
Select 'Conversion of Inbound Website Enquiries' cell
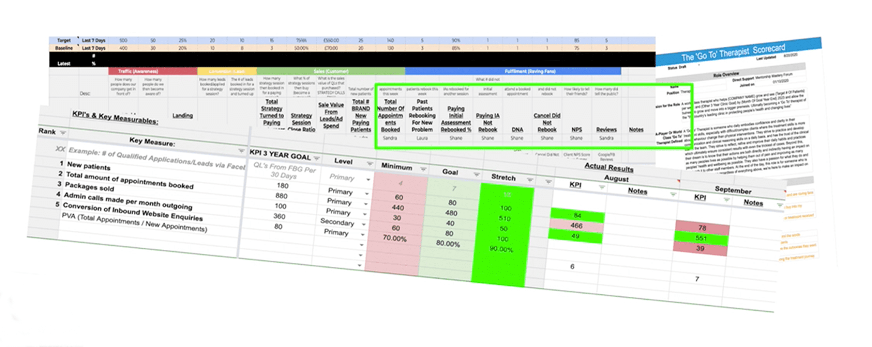click(133, 212)
